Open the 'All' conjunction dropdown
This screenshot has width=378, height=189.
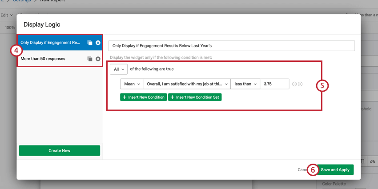(x=119, y=69)
